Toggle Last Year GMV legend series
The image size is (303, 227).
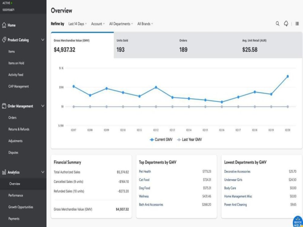(189, 139)
